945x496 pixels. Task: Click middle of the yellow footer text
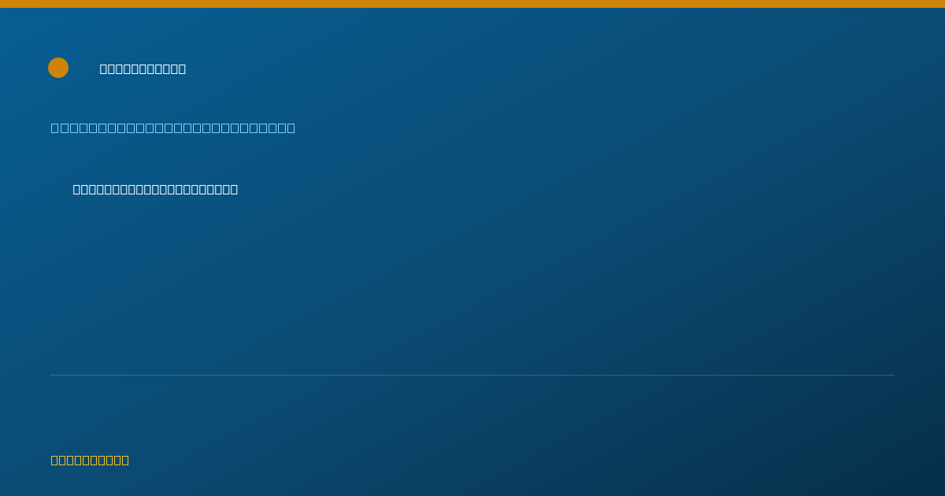[90, 460]
